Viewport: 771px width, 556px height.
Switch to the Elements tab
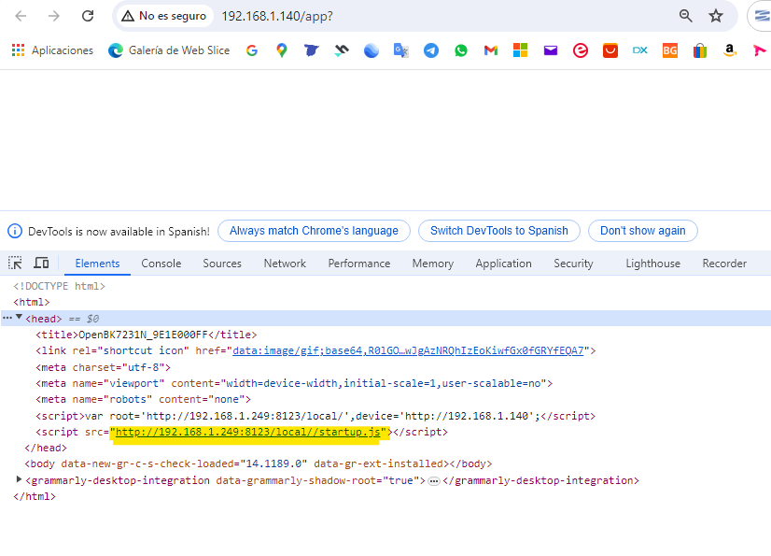coord(97,264)
